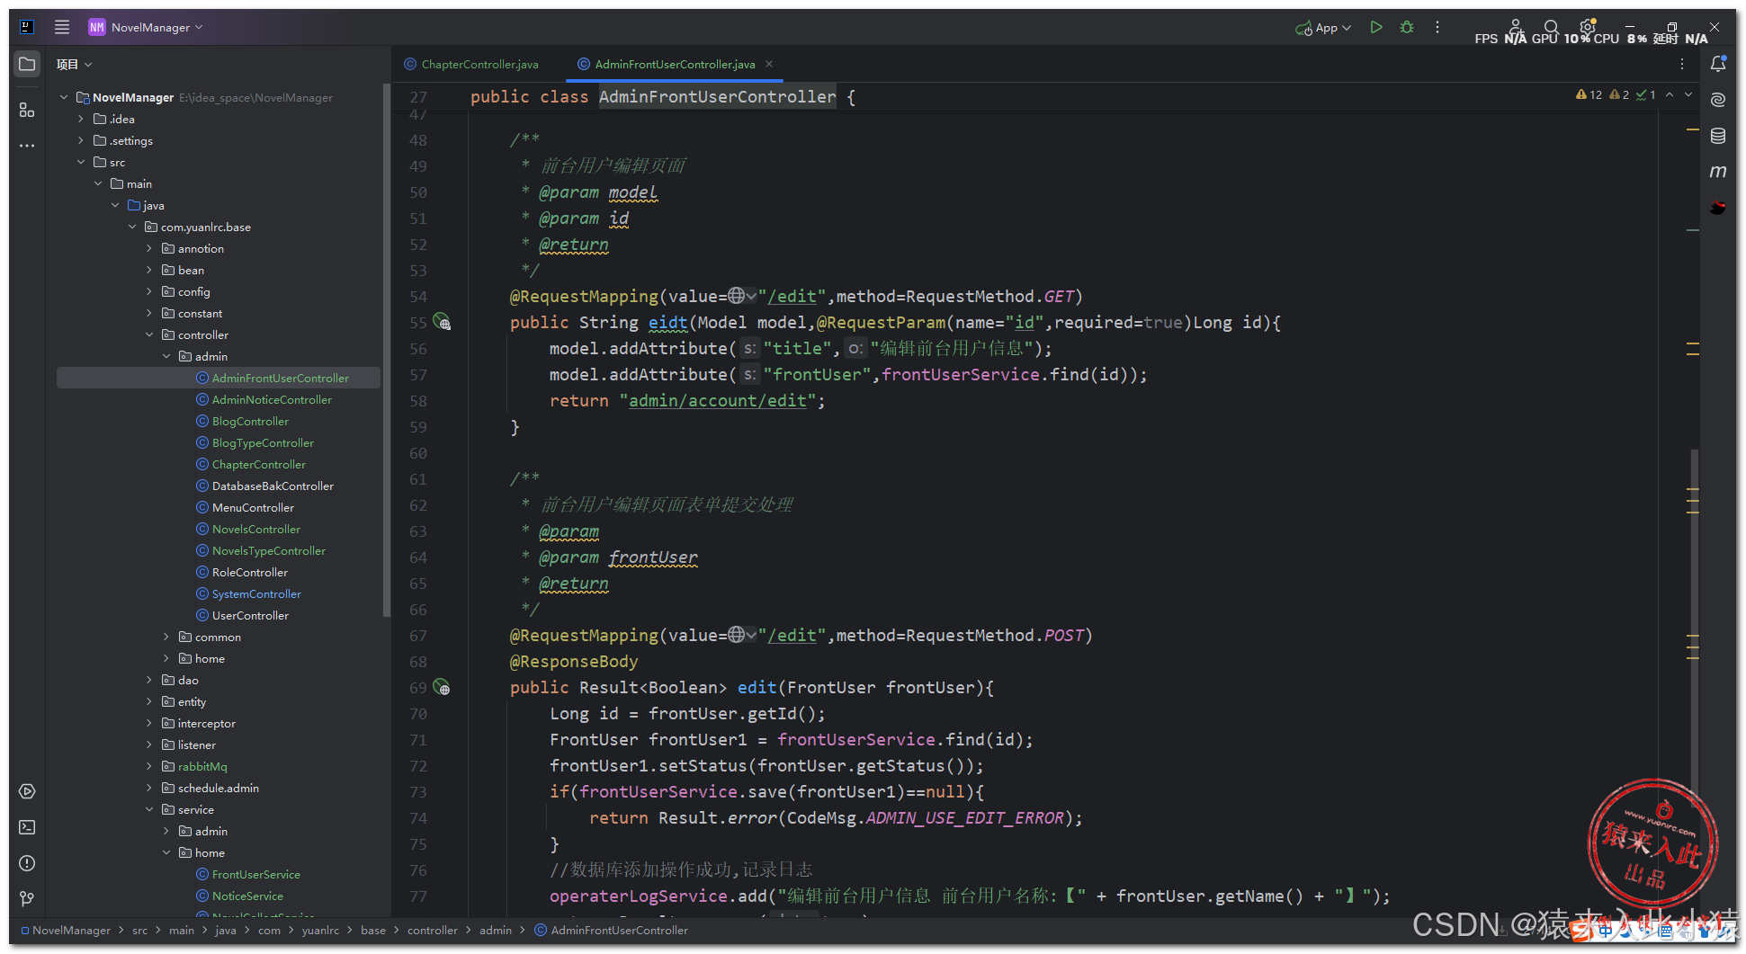Open the NovelManager project dropdown
The width and height of the screenshot is (1746, 954).
click(146, 27)
